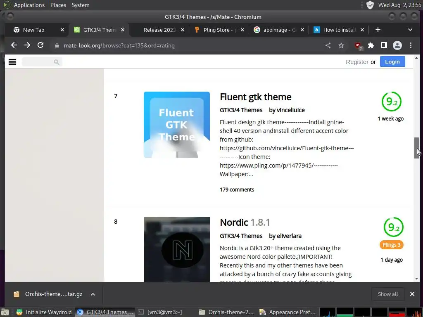The height and width of the screenshot is (317, 423).
Task: Open the uBlock Origin extension icon
Action: 358,46
